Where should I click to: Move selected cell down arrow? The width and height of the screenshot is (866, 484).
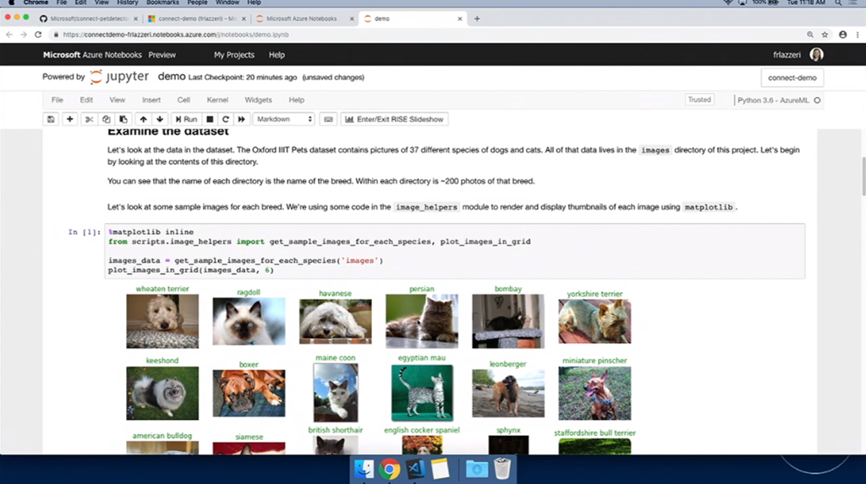click(160, 119)
